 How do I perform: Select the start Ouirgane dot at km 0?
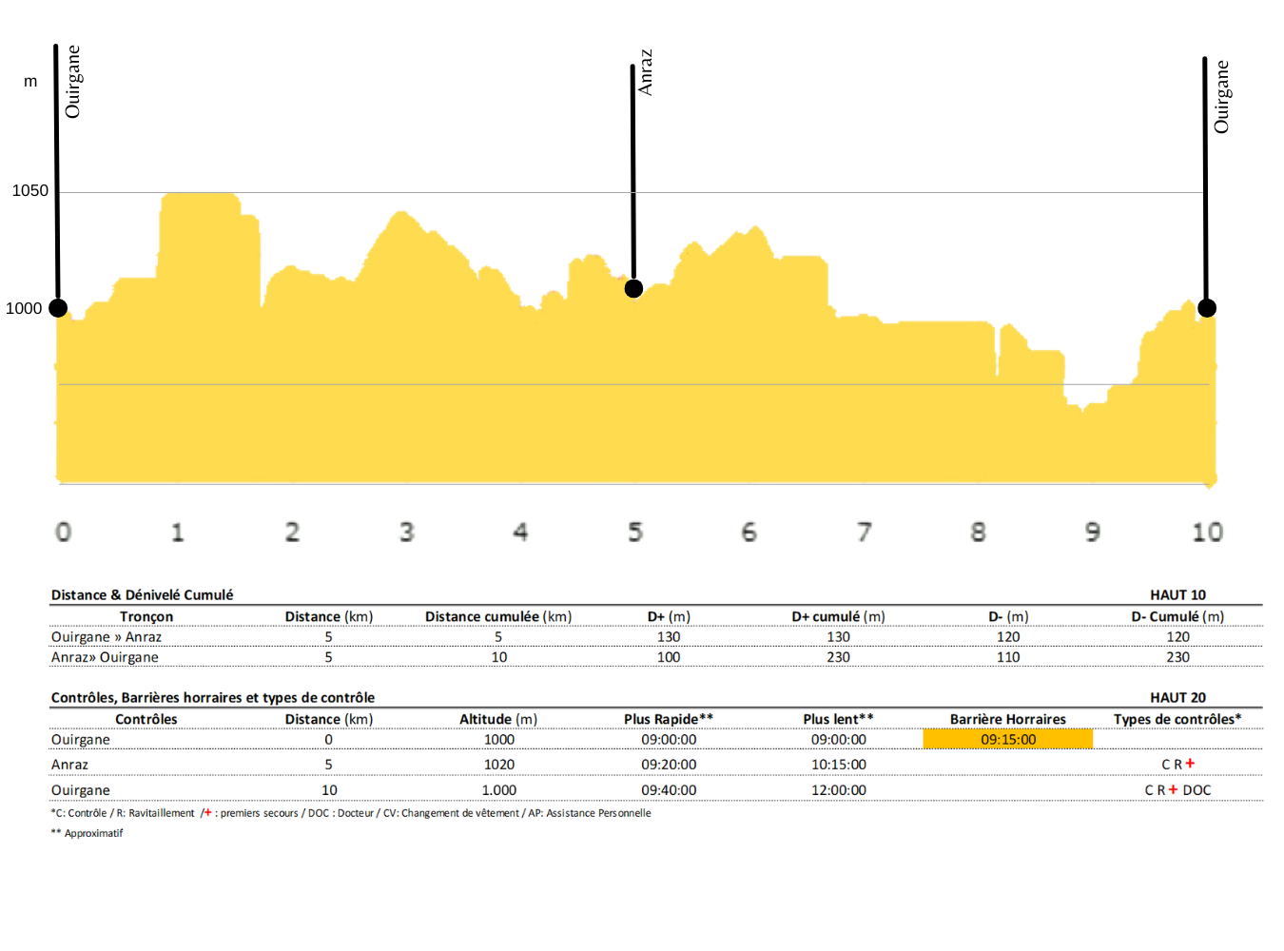[58, 308]
